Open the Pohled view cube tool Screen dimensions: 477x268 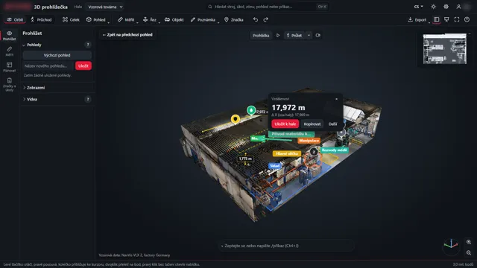(x=95, y=20)
